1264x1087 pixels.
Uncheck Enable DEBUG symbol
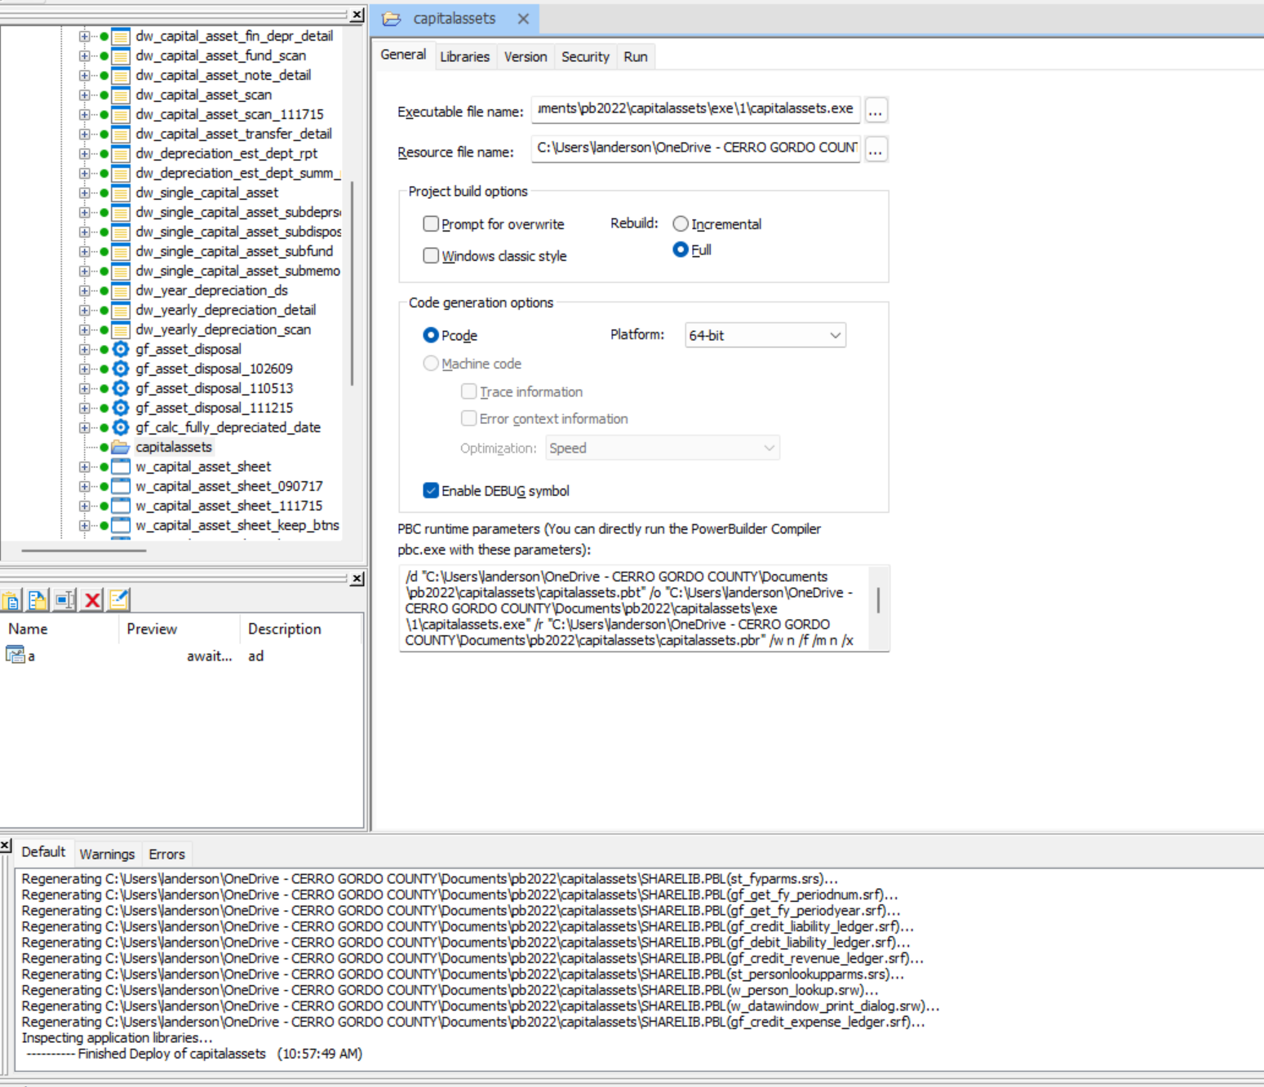click(x=431, y=490)
